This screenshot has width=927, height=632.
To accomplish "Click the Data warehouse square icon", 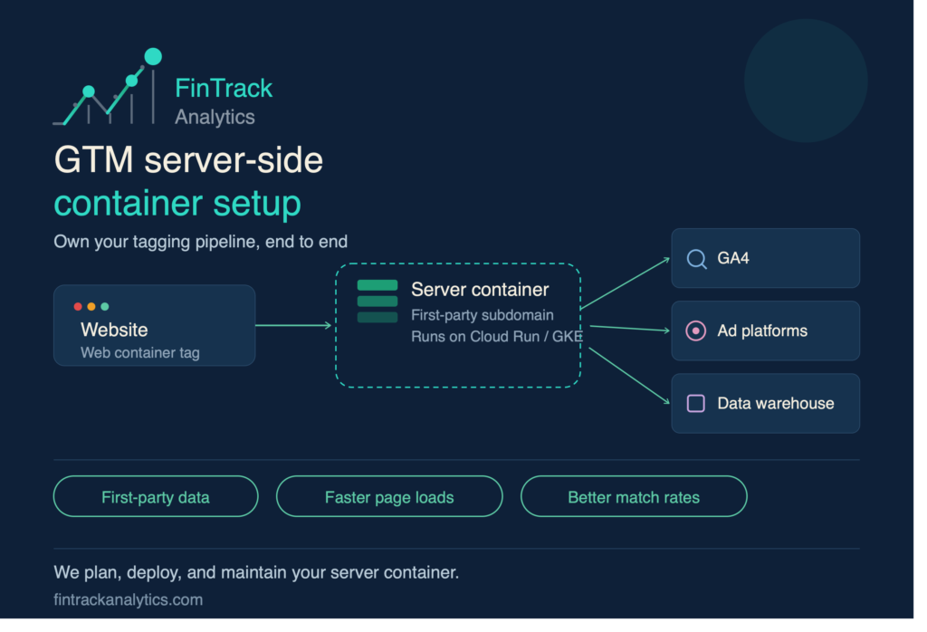I will coord(696,404).
